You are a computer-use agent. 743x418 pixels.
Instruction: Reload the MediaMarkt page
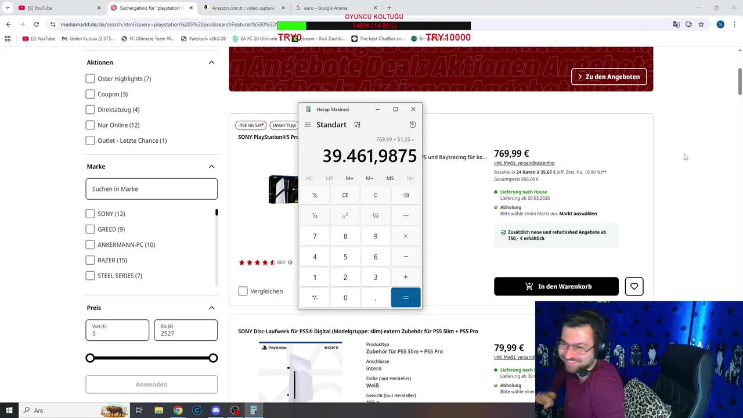pyautogui.click(x=36, y=24)
